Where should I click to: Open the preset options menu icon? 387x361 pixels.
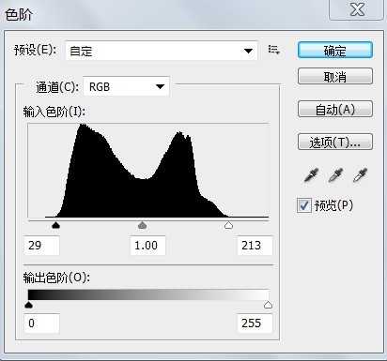coord(273,50)
